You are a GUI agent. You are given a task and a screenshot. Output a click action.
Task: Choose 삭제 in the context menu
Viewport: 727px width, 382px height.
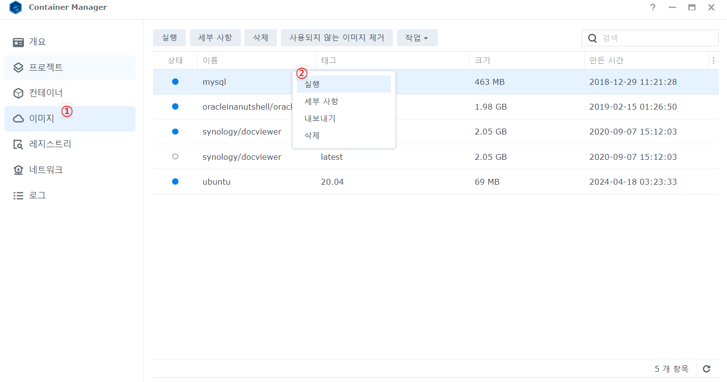[x=344, y=135]
